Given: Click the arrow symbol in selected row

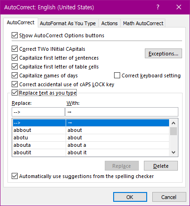Looking at the screenshot, I should point(70,123).
